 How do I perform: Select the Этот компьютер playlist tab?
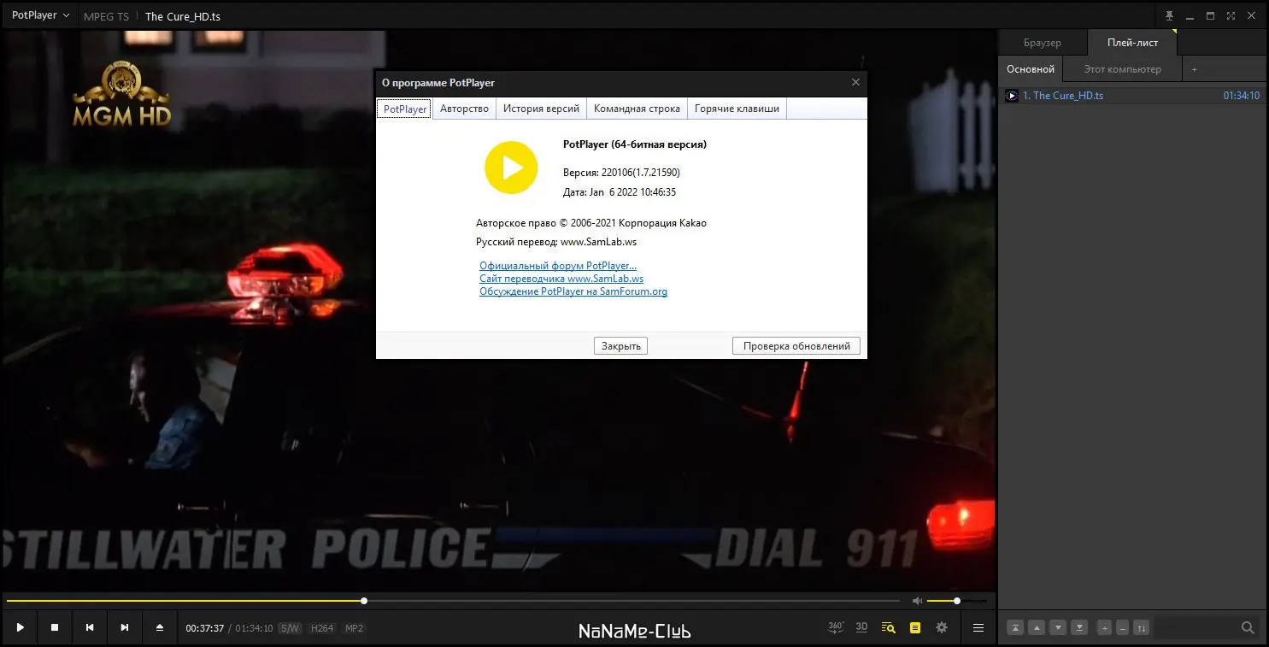[1123, 69]
